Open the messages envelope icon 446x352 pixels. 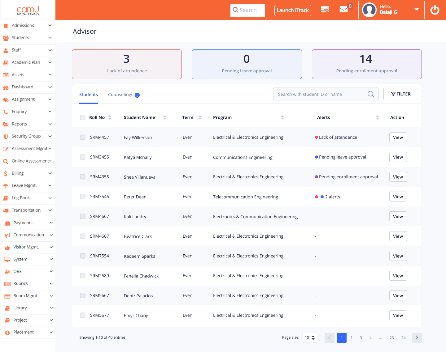coord(343,10)
